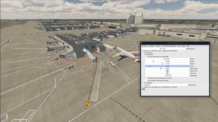Click the Wheel Height slider
This screenshot has width=218, height=122.
(x=167, y=68)
